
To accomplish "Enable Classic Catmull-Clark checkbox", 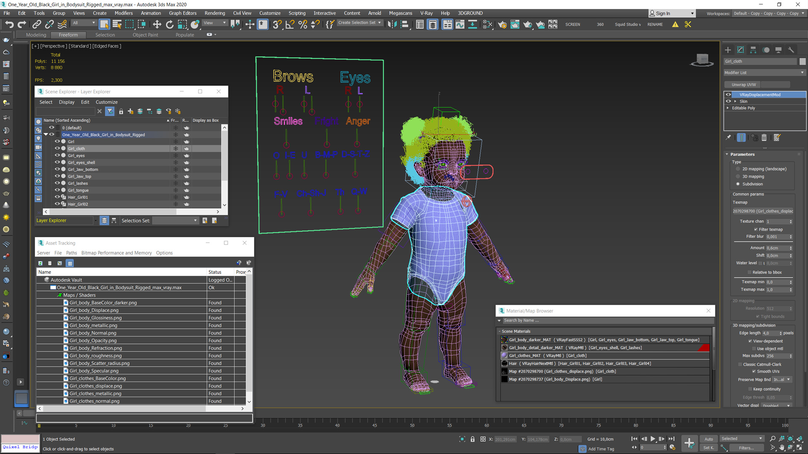I will 740,364.
